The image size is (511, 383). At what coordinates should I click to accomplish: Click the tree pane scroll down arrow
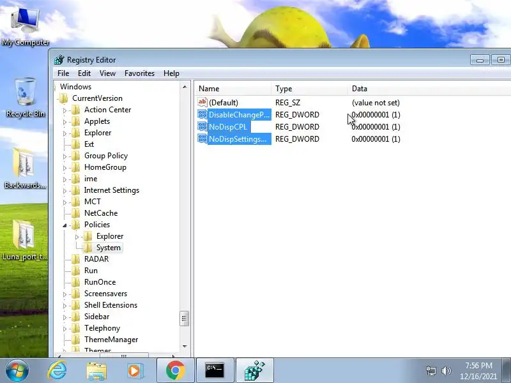185,346
